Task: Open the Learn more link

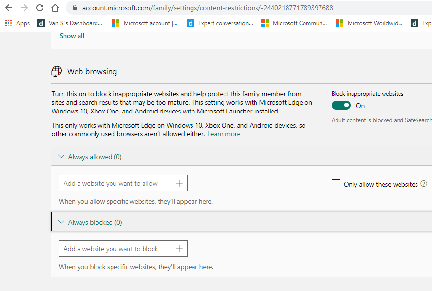Action: point(224,134)
